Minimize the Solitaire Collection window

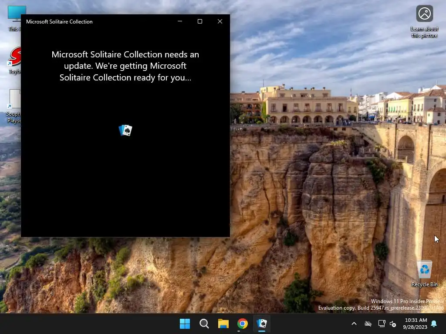180,21
